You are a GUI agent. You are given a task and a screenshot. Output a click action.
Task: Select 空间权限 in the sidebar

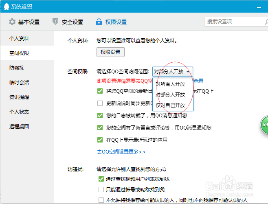[27, 53]
